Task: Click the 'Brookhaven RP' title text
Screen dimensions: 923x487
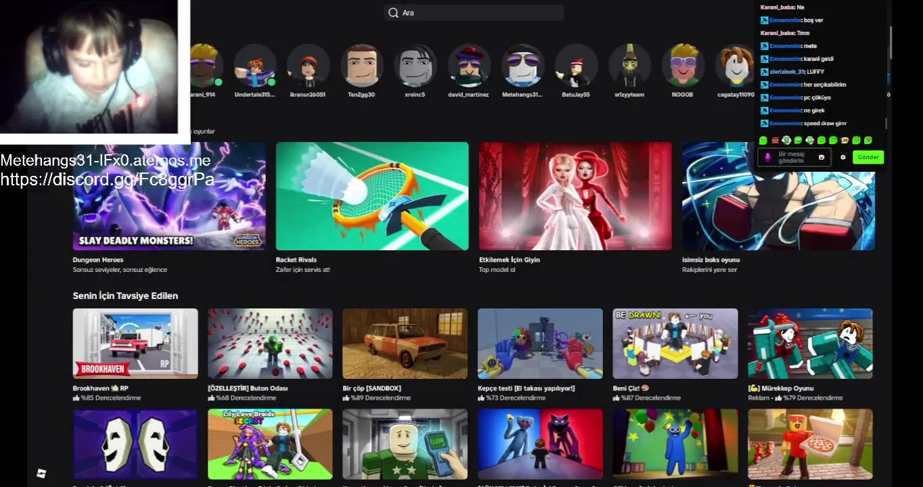Action: click(x=101, y=388)
